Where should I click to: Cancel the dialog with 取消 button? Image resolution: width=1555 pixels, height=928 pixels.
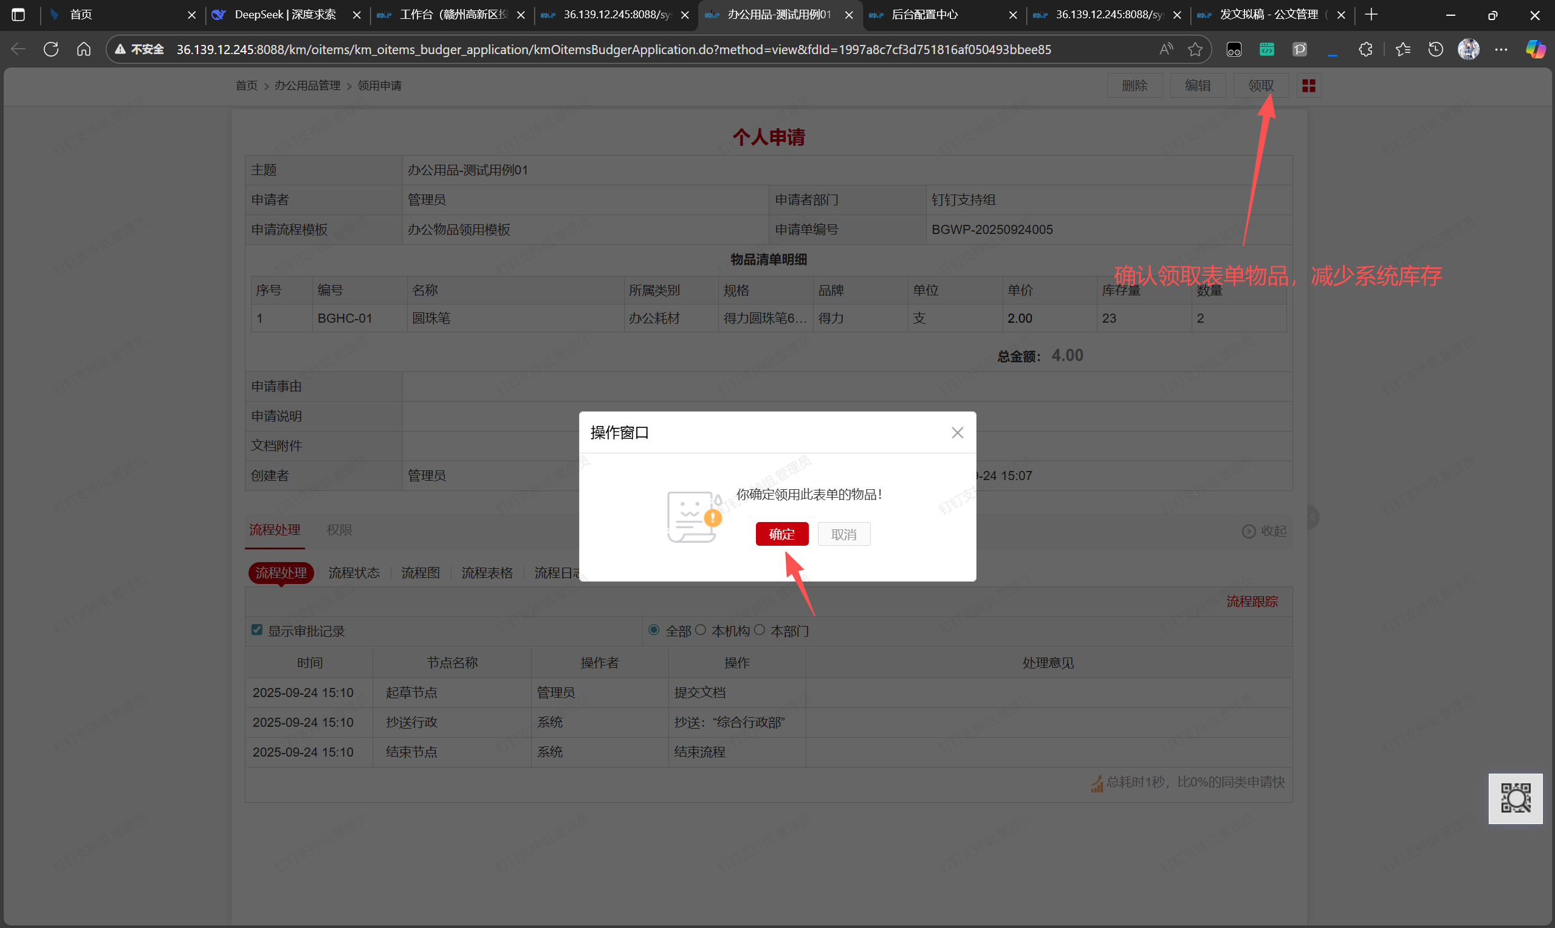843,534
